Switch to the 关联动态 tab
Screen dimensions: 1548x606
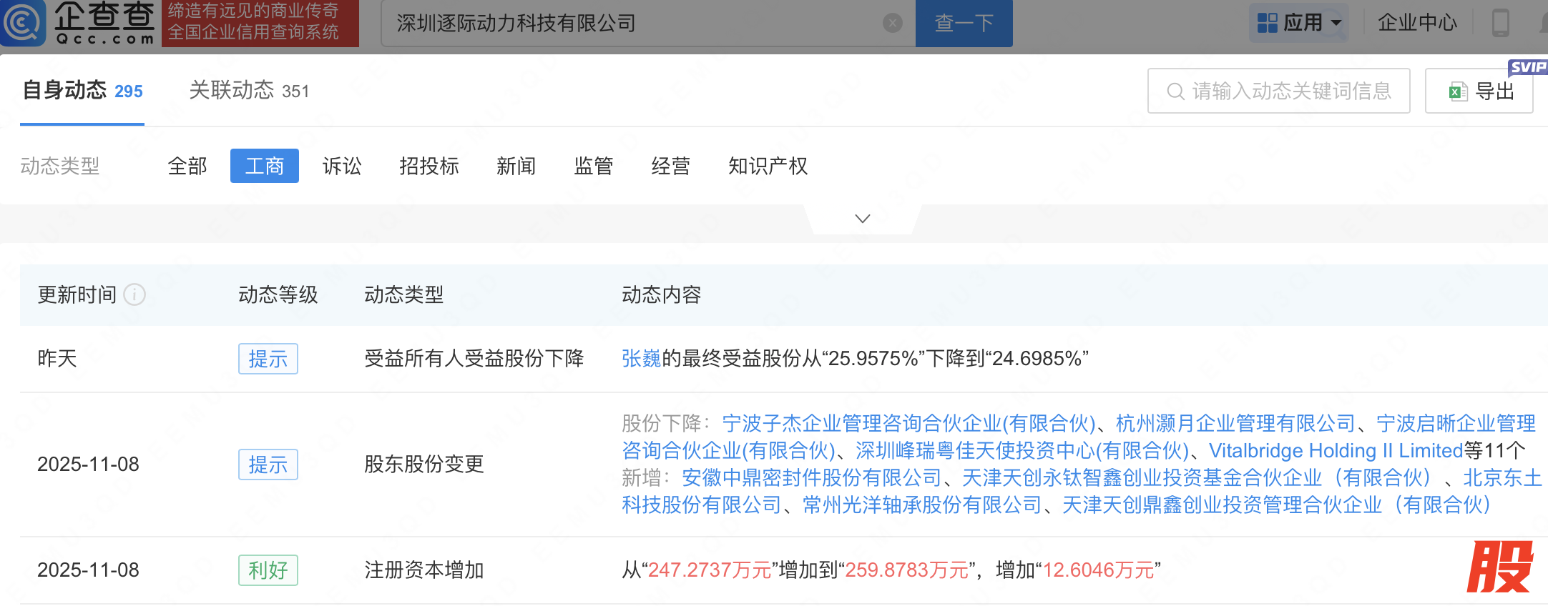point(248,91)
